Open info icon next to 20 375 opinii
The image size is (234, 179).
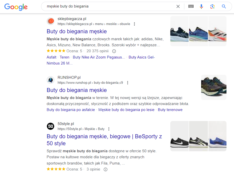[x=114, y=51]
